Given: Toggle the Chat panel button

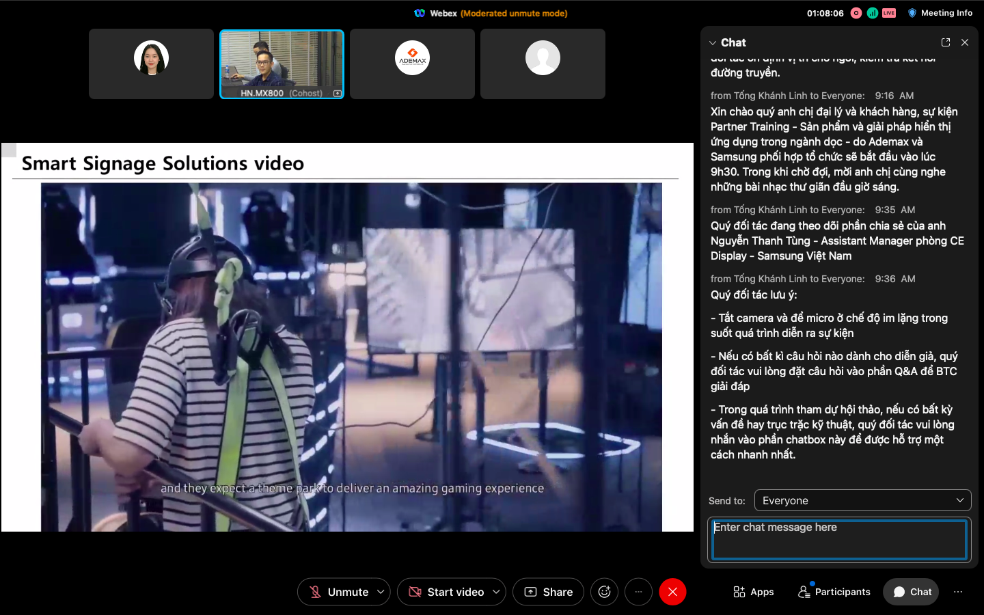Looking at the screenshot, I should click(x=911, y=592).
